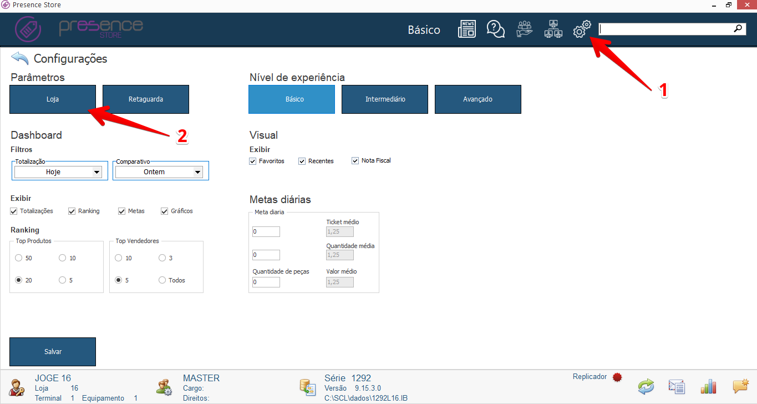Select the Intermediário experience level
This screenshot has height=404, width=757.
point(385,99)
